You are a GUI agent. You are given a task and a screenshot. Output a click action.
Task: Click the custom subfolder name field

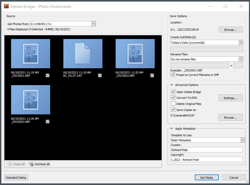pos(207,49)
